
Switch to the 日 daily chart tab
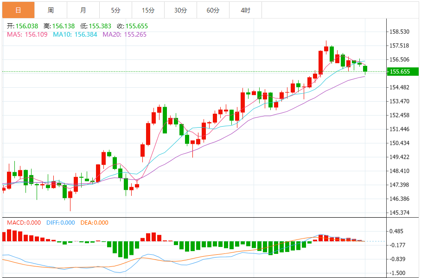(18, 10)
